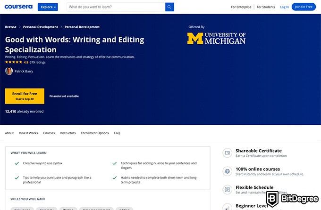Click 12,410 already enrolled text
The height and width of the screenshot is (210, 321).
24,111
